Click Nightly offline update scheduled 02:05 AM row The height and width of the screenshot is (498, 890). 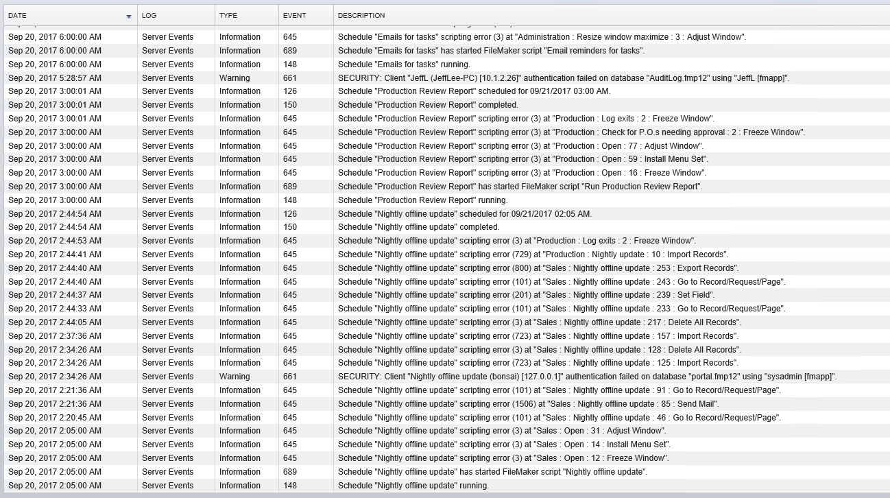[x=464, y=214]
